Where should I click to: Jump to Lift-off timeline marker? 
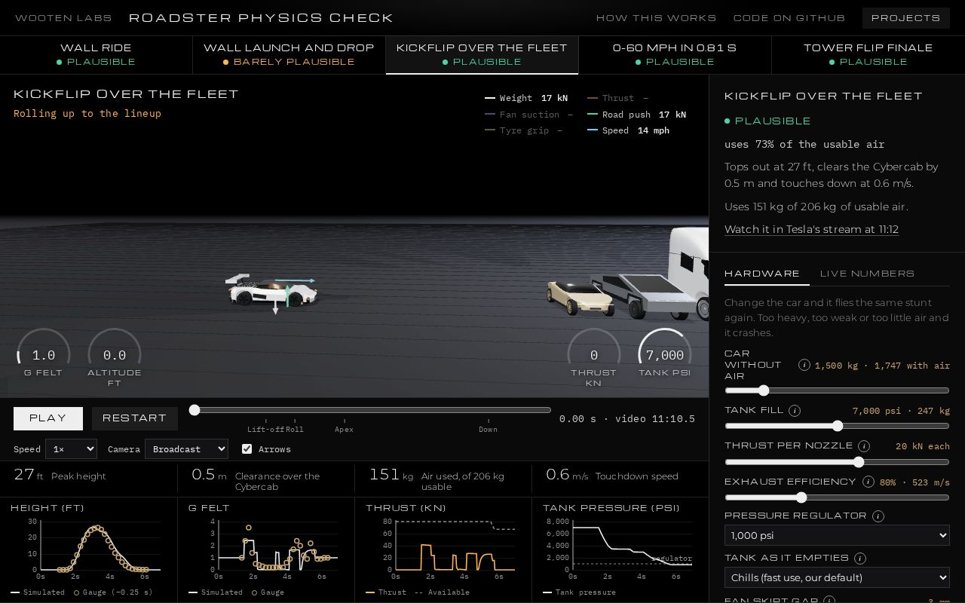pos(265,427)
